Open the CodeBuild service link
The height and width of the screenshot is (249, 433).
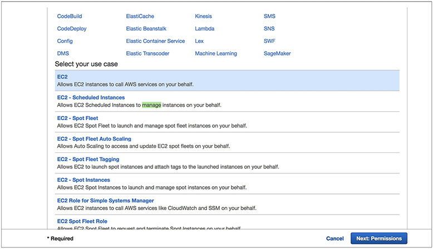70,16
